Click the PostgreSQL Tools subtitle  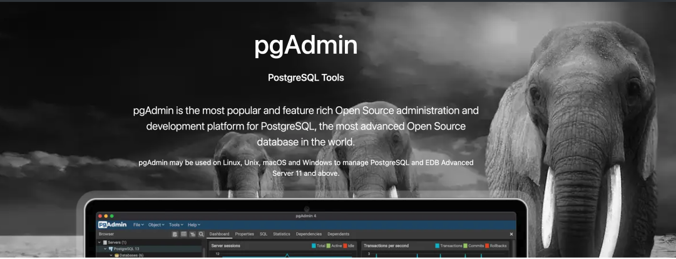305,78
